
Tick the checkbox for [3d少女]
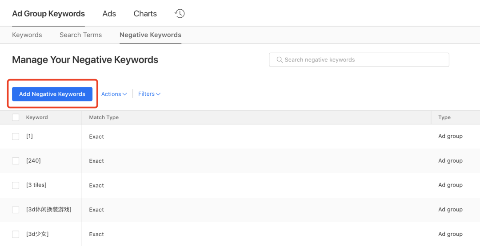[x=16, y=234]
